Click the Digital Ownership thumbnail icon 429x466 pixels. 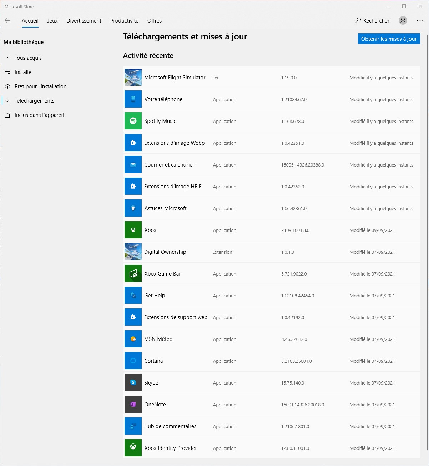tap(133, 252)
